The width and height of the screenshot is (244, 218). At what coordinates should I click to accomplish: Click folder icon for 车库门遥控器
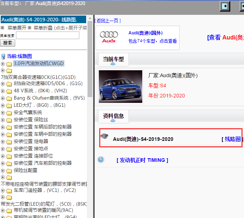point(9,191)
